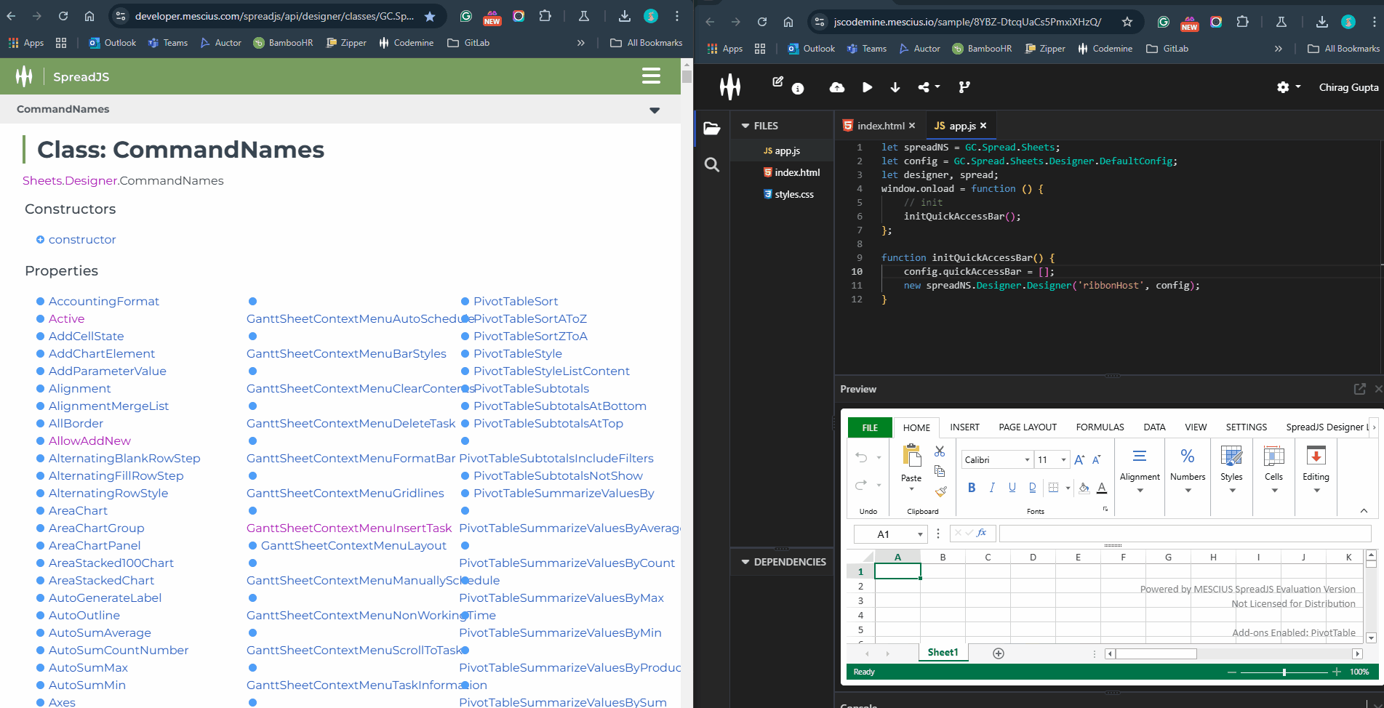The image size is (1384, 708).
Task: Toggle Double Underline formatting
Action: coord(1033,488)
